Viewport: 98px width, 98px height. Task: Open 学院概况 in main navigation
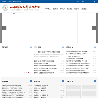pyautogui.click(x=48, y=9)
